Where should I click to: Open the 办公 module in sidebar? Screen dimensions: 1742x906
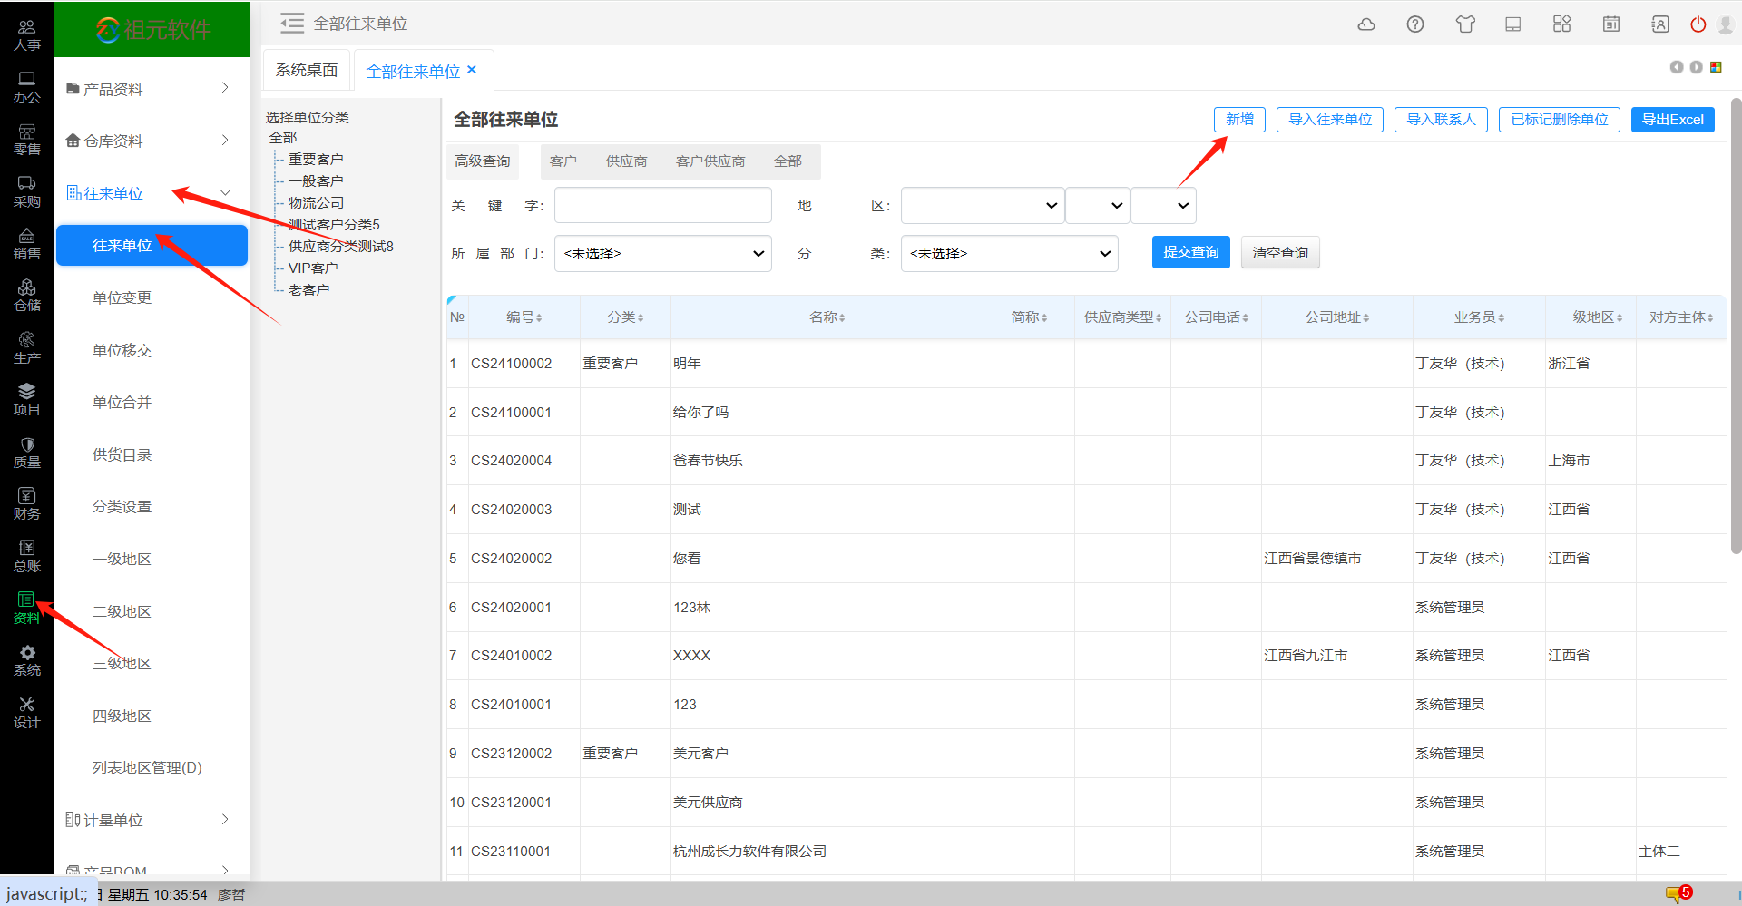point(27,88)
